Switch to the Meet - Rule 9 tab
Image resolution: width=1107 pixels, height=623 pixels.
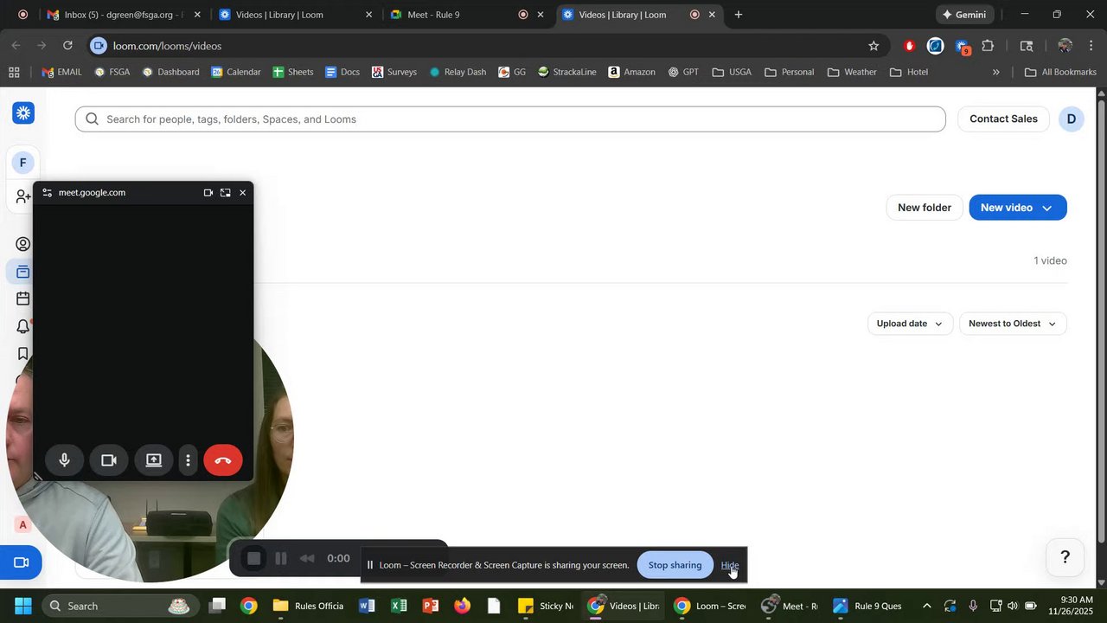point(457,15)
